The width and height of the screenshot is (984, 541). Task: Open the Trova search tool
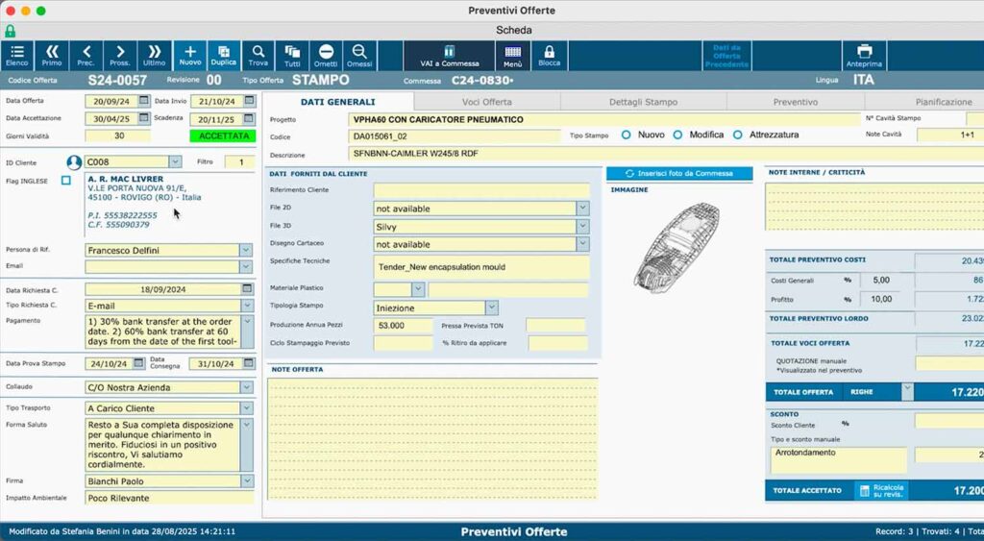point(258,56)
